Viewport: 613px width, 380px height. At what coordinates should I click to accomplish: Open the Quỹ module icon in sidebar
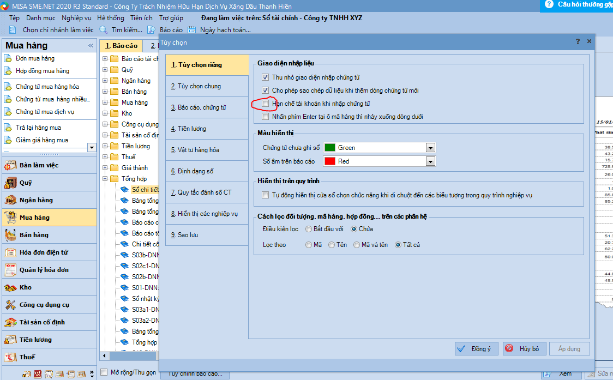(10, 183)
